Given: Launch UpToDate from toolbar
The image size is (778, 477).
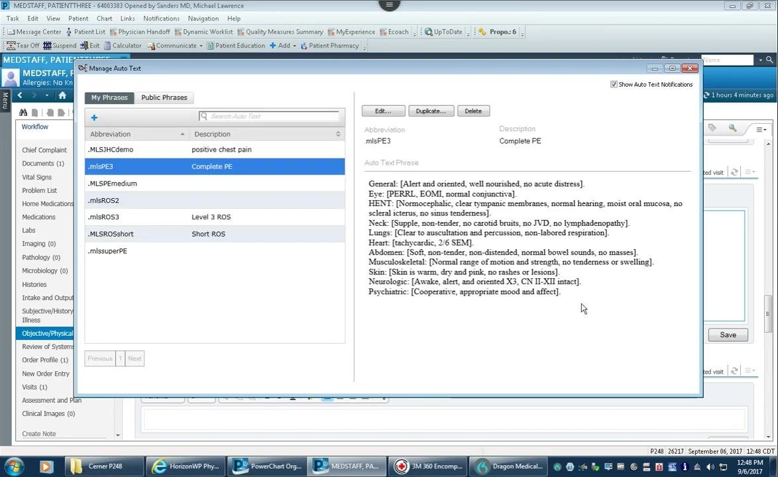Looking at the screenshot, I should click(443, 32).
